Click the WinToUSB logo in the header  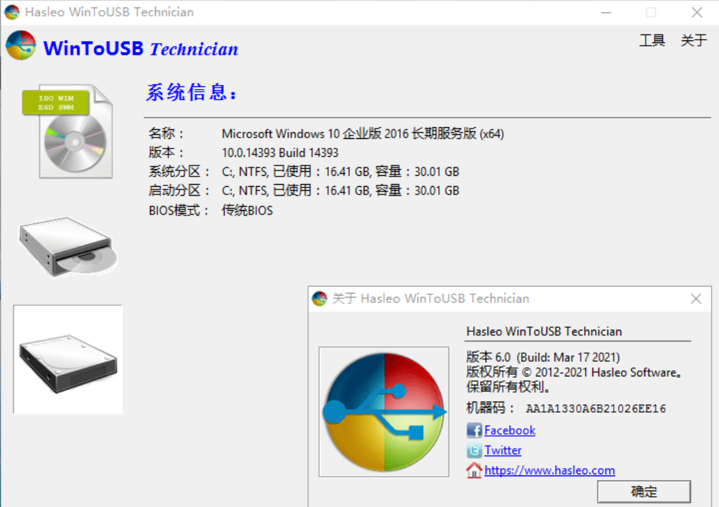(x=21, y=45)
